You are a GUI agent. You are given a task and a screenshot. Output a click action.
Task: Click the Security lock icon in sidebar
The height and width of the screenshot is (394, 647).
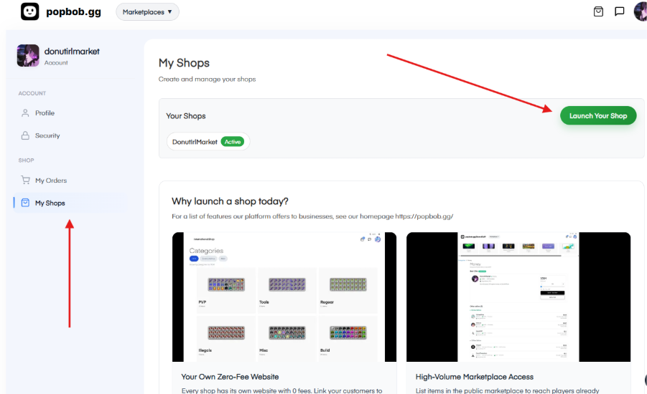[26, 135]
